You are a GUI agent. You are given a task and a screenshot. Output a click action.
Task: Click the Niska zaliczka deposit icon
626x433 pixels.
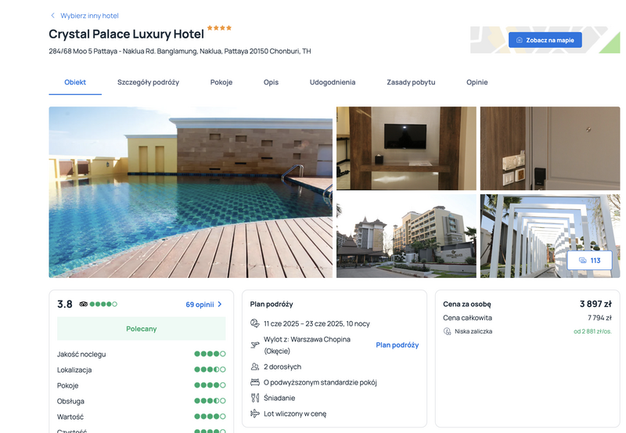(447, 331)
